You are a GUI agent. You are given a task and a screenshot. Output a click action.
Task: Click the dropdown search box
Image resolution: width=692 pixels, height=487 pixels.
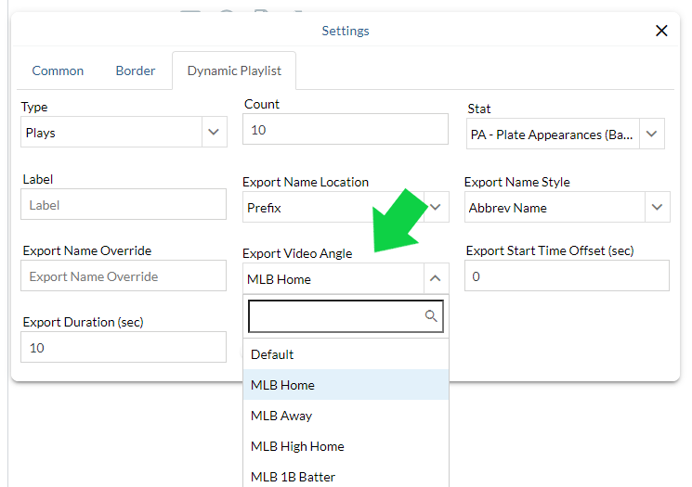pyautogui.click(x=336, y=316)
